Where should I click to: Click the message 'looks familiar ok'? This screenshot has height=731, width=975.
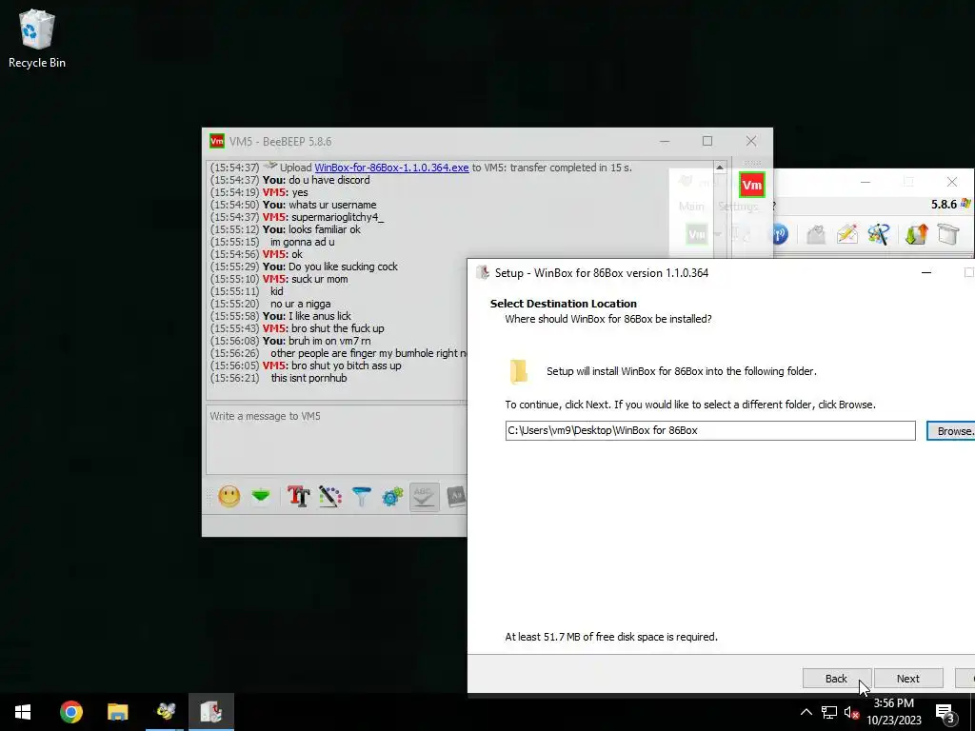click(325, 229)
